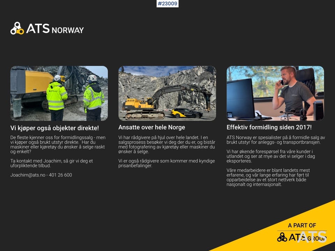
Task: Click paragraph 'ATS Norway er spesialister'
Action: pyautogui.click(x=276, y=140)
